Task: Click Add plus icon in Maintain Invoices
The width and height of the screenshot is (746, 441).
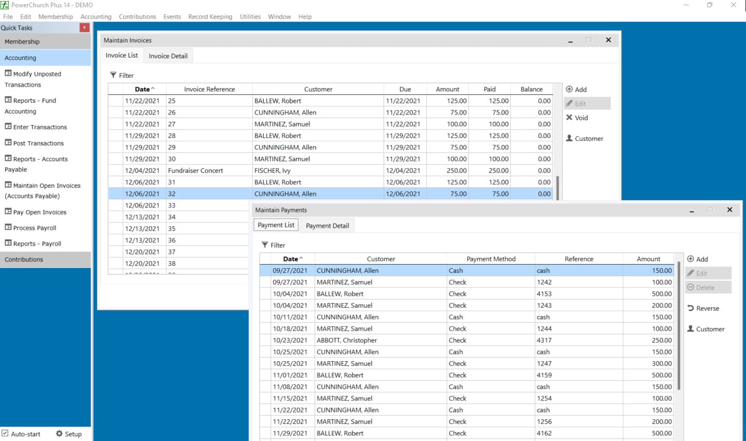Action: coord(569,89)
